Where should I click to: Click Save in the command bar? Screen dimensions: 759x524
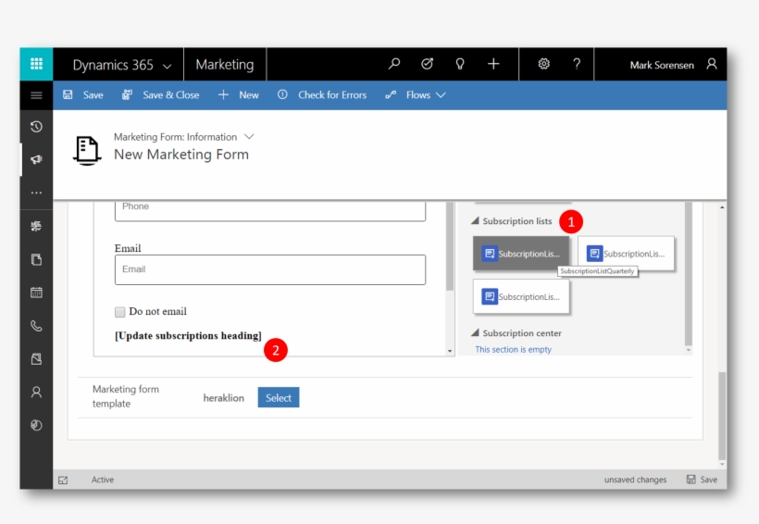(x=82, y=95)
